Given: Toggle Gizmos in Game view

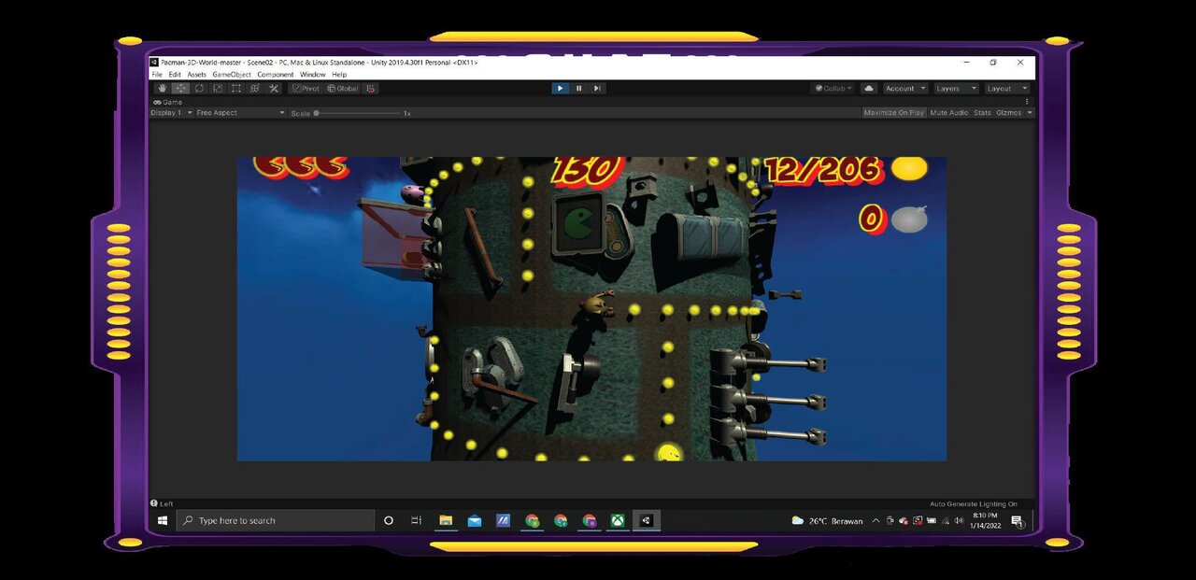Looking at the screenshot, I should (x=1008, y=113).
